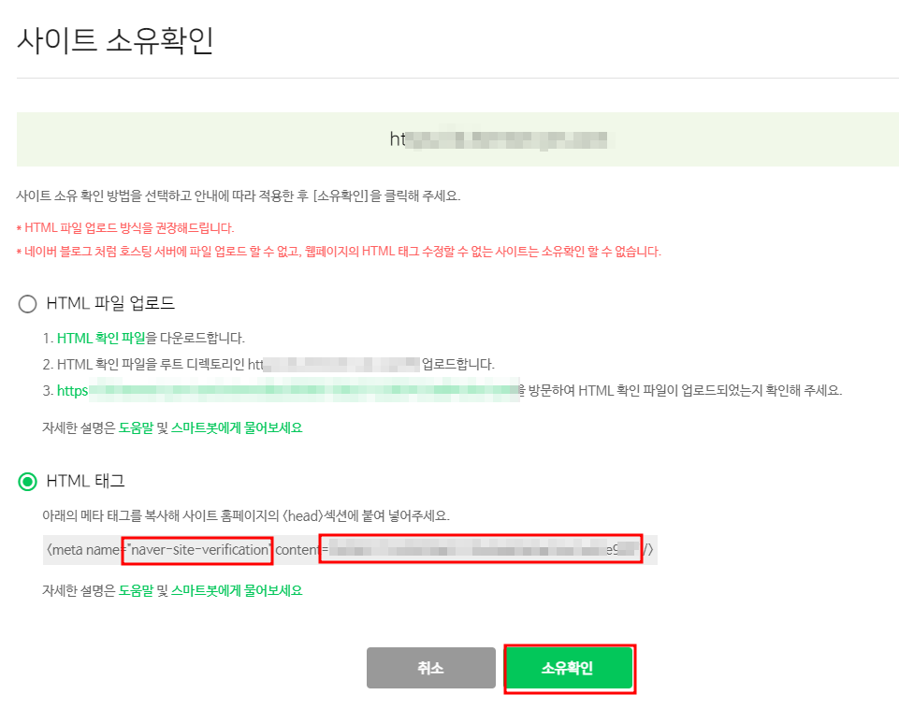Open 도움말 link under HTML 태그 section
899x724 pixels.
(x=136, y=590)
